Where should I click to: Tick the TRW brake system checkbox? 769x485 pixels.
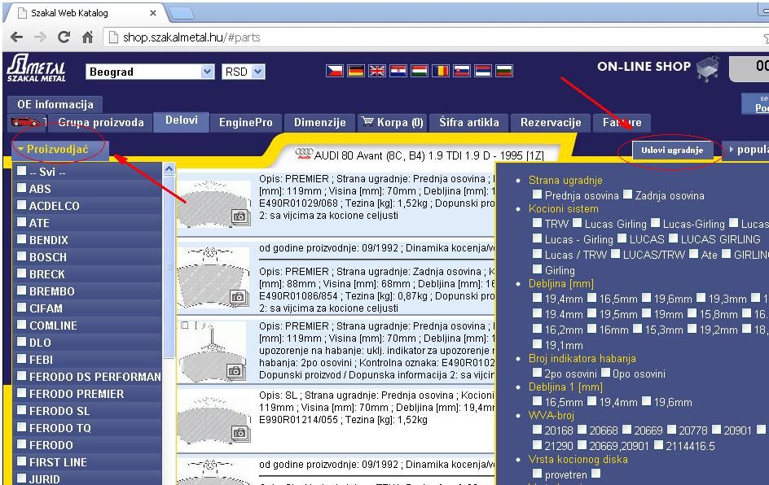pos(538,223)
